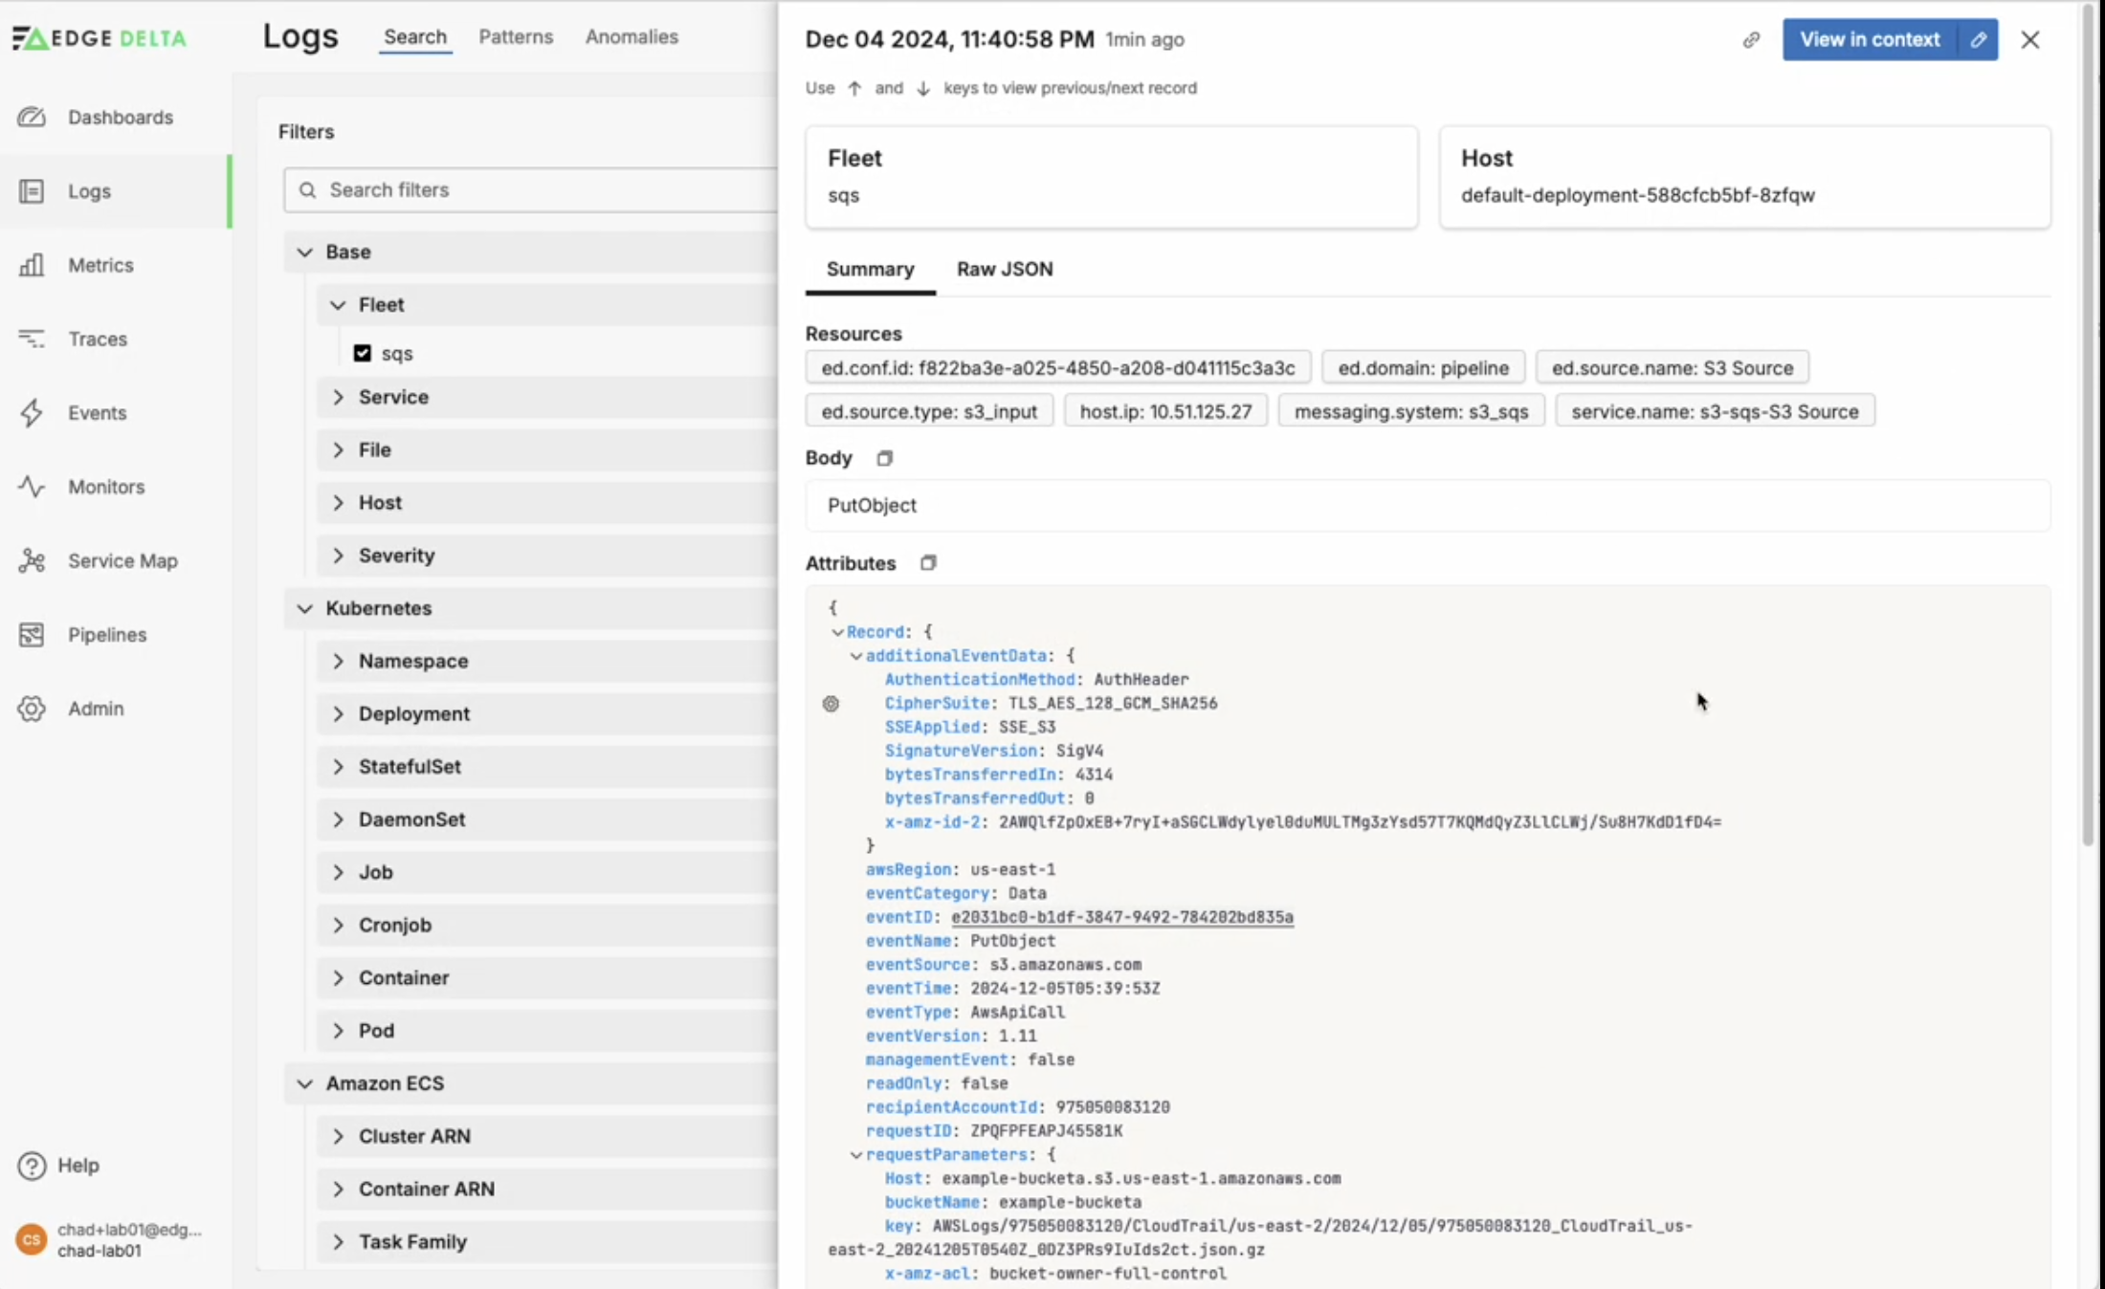
Task: Collapse the Kubernetes filter group
Action: tap(304, 608)
